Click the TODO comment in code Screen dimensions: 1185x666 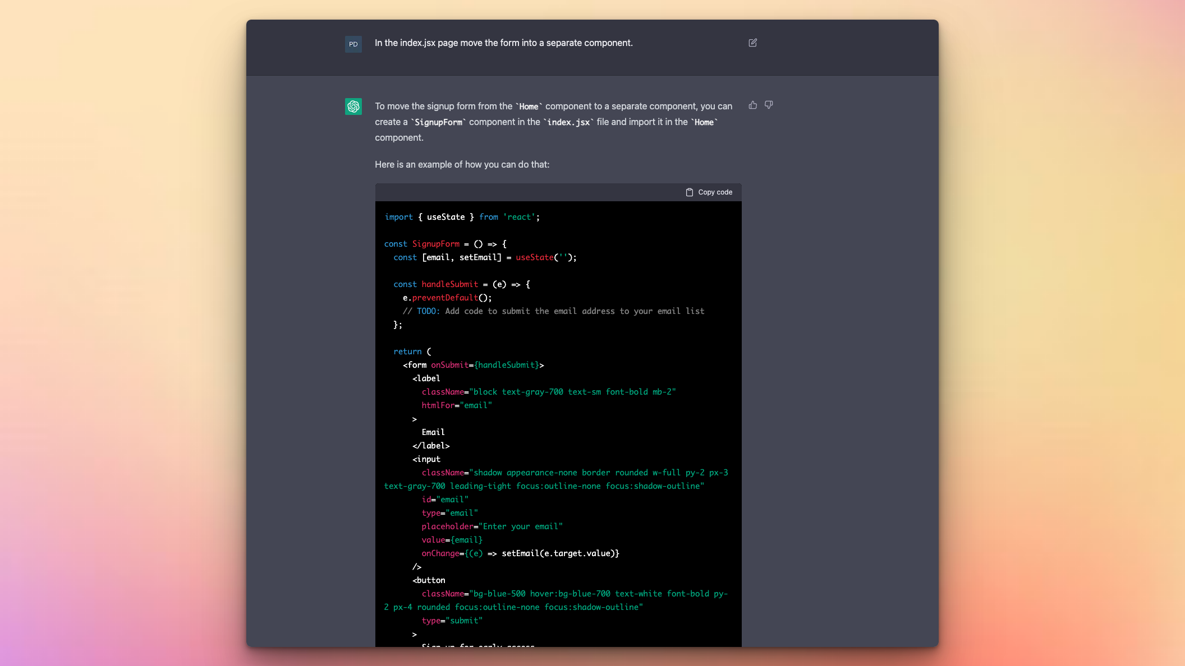point(553,311)
